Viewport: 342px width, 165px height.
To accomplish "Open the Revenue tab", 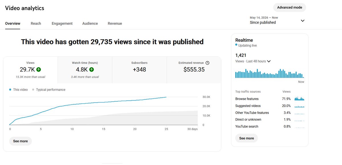I will tap(115, 24).
